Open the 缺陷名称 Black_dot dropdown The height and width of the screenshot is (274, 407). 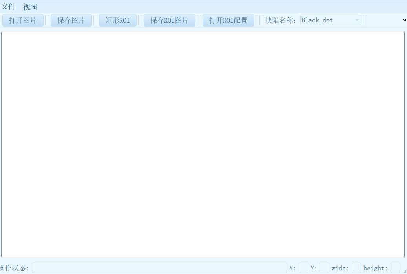pos(331,20)
